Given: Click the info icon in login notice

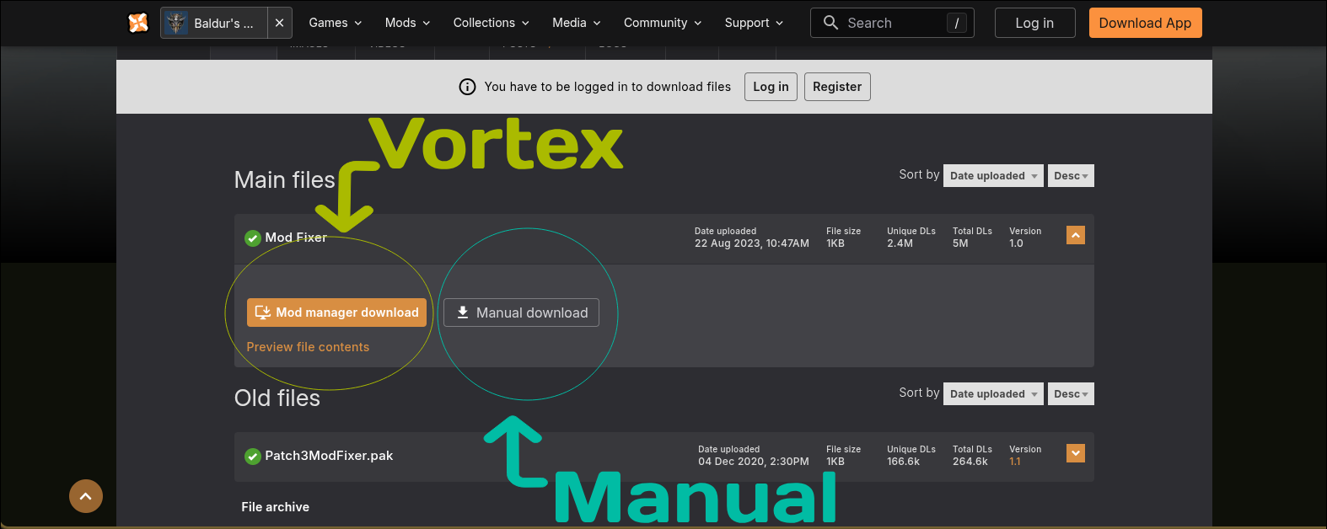Looking at the screenshot, I should pyautogui.click(x=467, y=87).
